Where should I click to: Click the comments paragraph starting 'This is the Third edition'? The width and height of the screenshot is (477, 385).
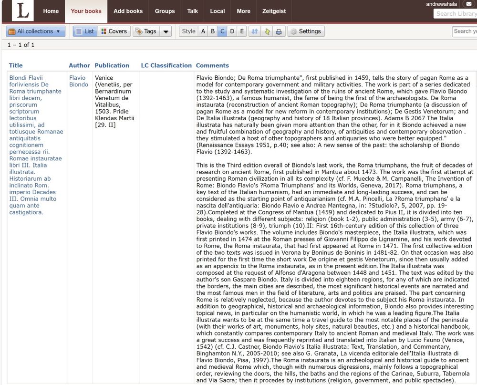pos(335,273)
